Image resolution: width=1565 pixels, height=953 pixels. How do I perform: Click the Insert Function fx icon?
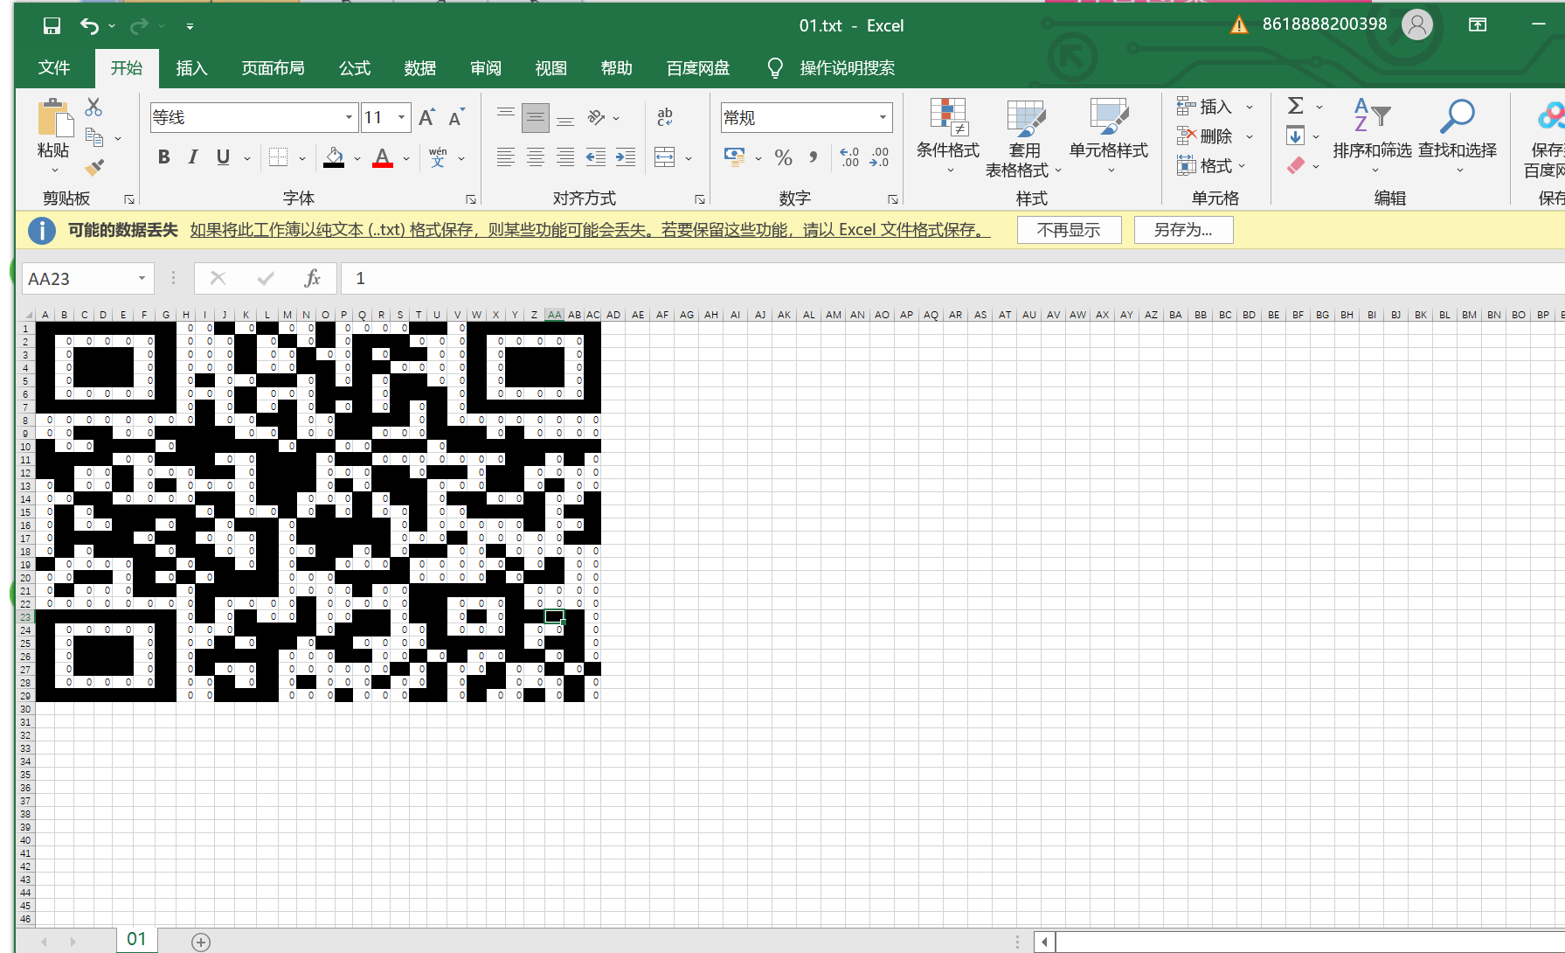click(x=312, y=278)
